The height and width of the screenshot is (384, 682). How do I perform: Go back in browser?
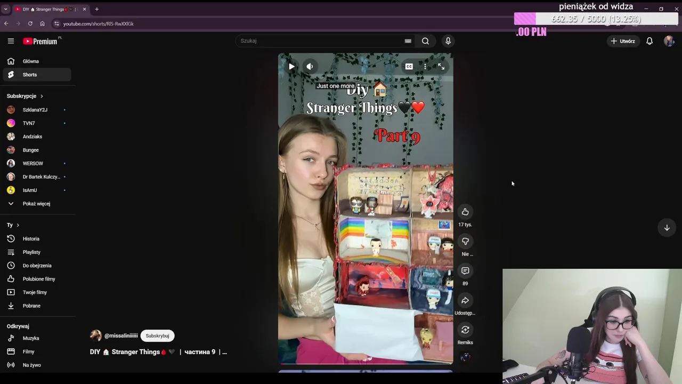tap(6, 23)
